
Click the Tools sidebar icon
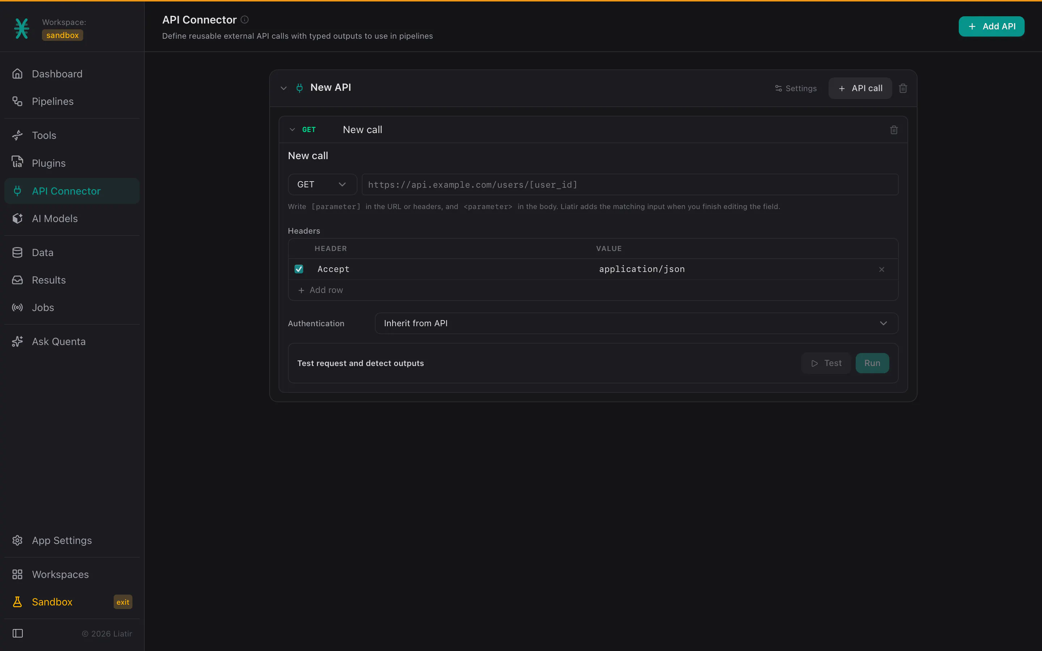tap(17, 135)
